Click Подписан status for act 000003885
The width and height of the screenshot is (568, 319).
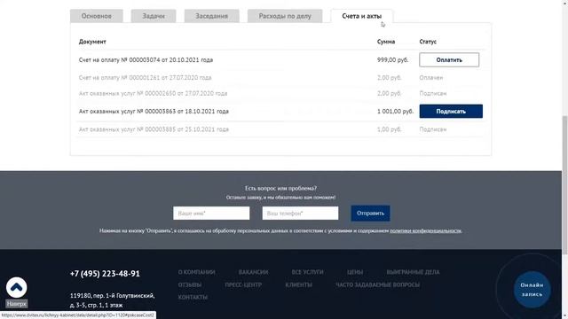(x=433, y=129)
